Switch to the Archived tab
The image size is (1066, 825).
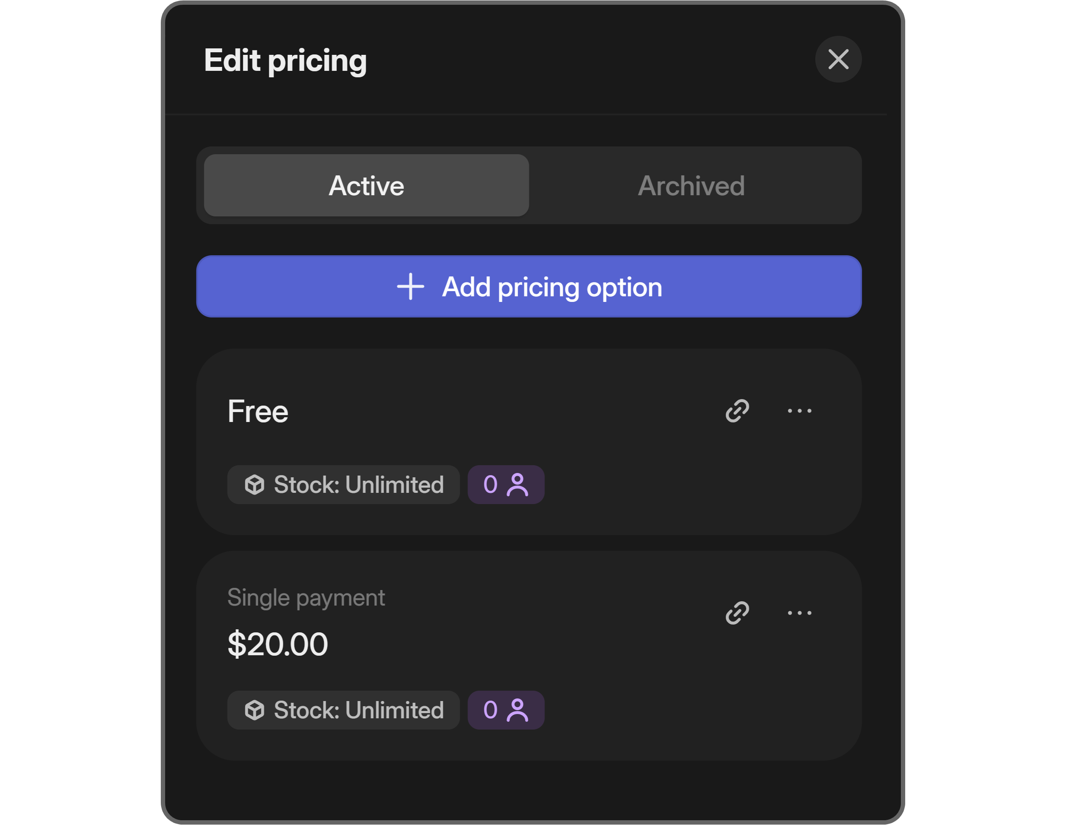[691, 185]
